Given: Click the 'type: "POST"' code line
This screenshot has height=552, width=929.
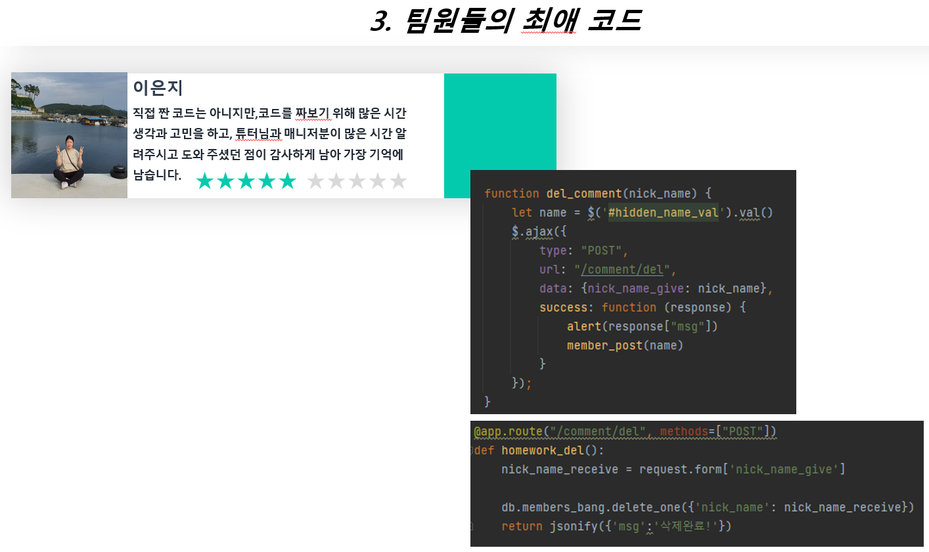Looking at the screenshot, I should [584, 251].
